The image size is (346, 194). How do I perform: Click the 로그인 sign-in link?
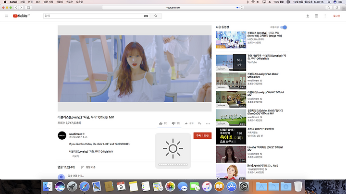[336, 16]
